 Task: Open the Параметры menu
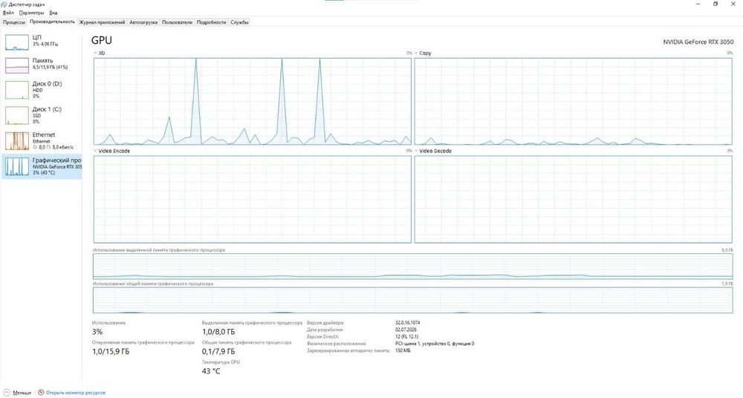[x=32, y=13]
